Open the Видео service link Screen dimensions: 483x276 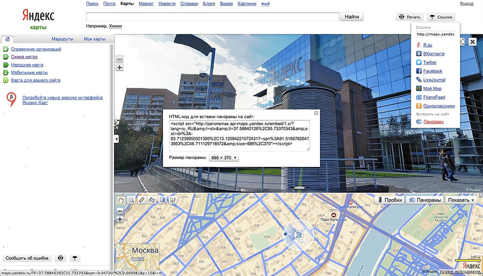pos(226,4)
